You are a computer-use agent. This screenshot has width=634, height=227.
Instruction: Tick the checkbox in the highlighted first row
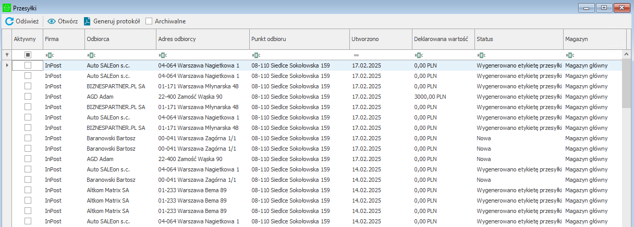click(28, 65)
